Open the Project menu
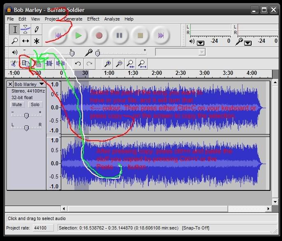 coord(52,19)
